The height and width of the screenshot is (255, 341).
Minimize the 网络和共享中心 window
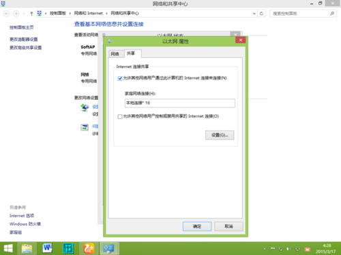tap(312, 3)
